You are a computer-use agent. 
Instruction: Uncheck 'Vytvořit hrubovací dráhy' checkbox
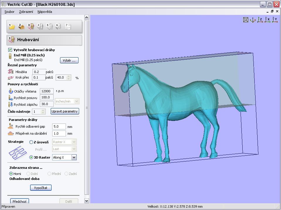(10, 50)
